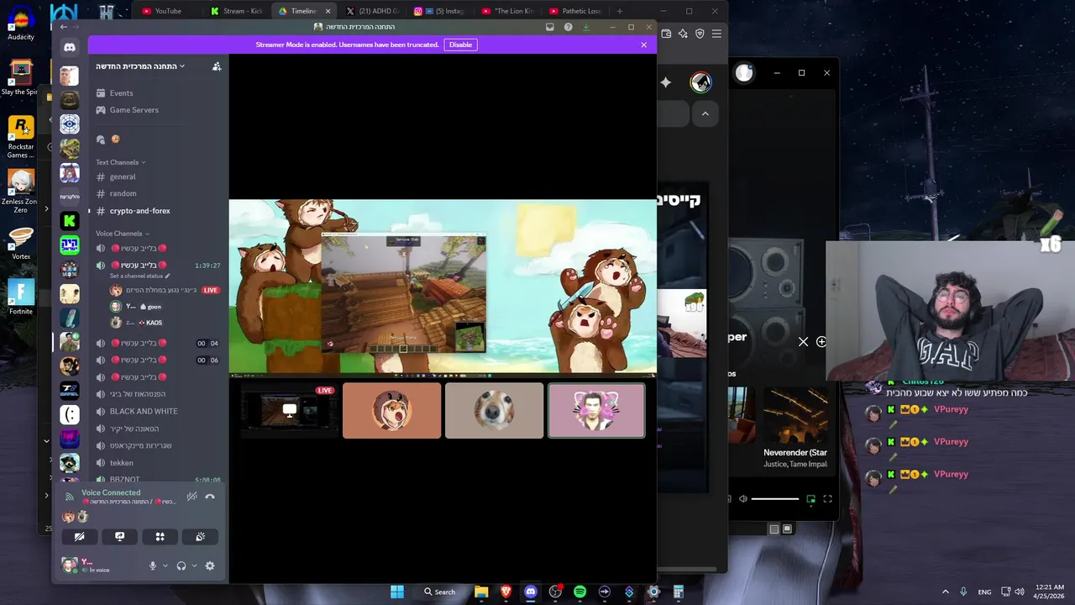Open Discord inbox icon in title bar
Viewport: 1075px width, 605px height.
(x=550, y=27)
